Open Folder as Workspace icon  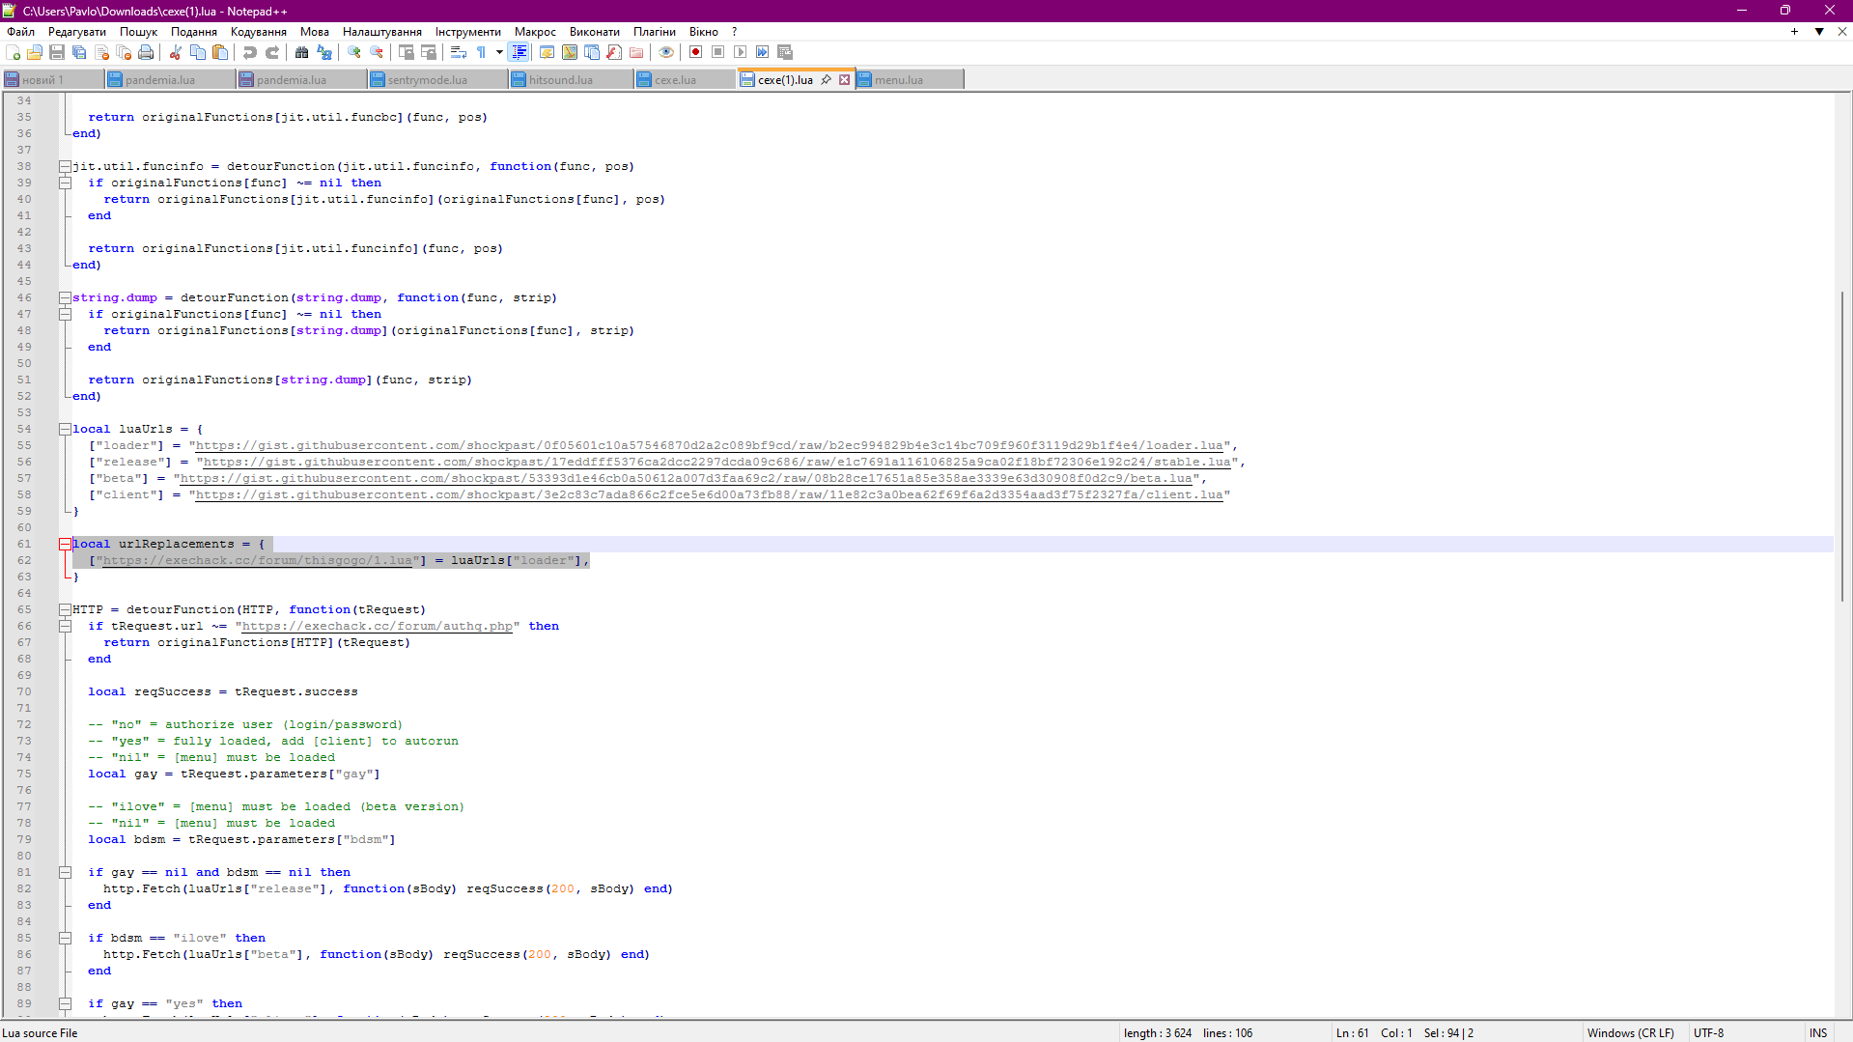pyautogui.click(x=636, y=52)
